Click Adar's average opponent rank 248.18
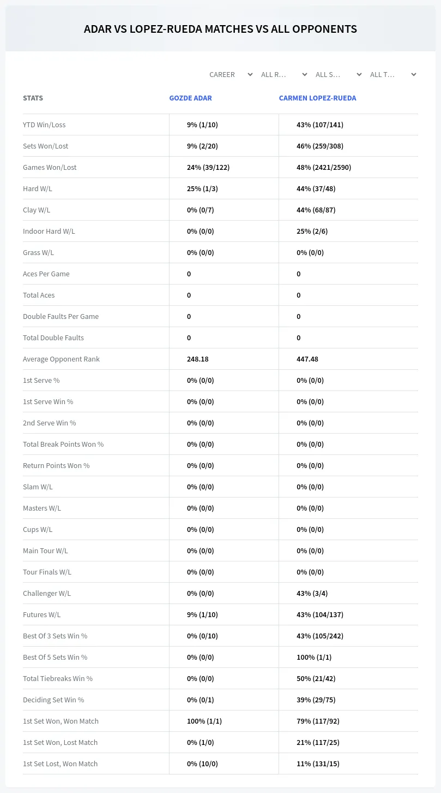Screen dimensions: 441x793 198,359
